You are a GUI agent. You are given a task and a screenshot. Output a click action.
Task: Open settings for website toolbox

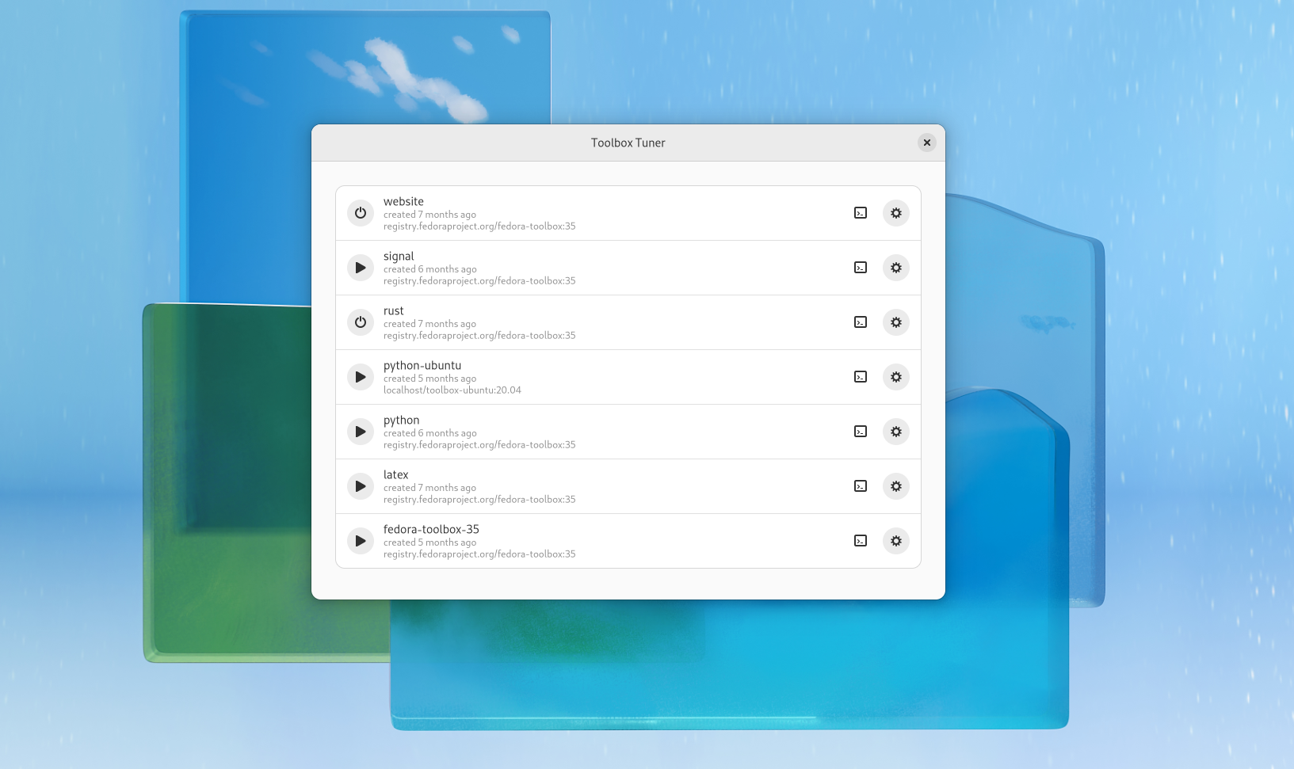[896, 213]
